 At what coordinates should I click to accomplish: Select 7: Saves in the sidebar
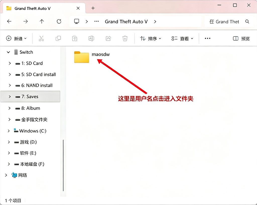[30, 96]
